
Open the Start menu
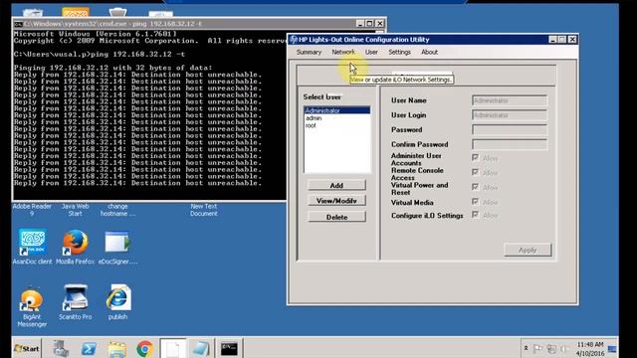[x=27, y=348]
